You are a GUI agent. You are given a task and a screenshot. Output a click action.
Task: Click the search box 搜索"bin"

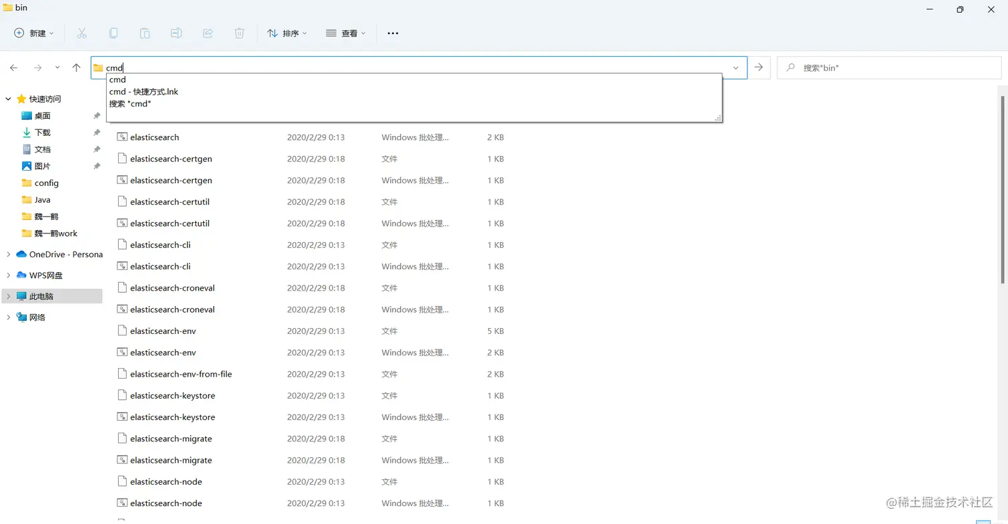pyautogui.click(x=889, y=67)
